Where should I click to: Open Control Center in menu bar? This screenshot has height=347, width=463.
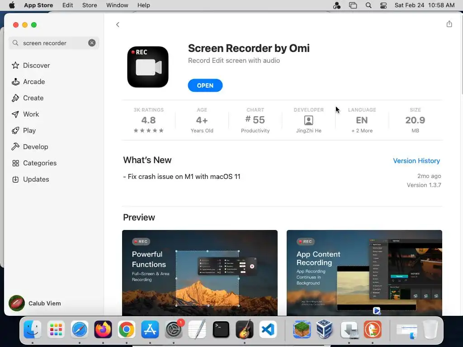click(383, 5)
